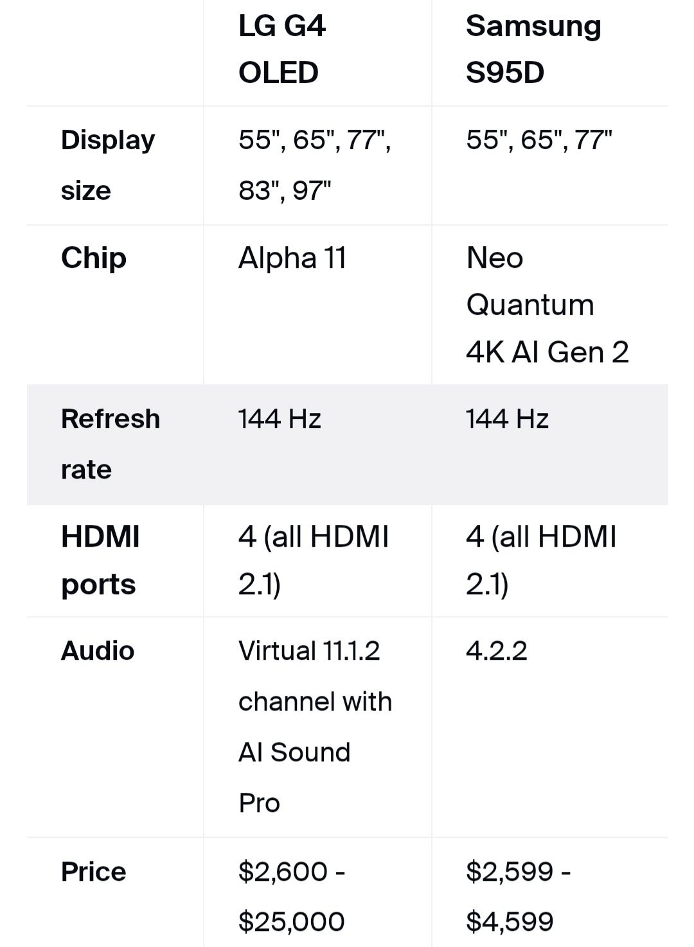Select the Display size row label
The height and width of the screenshot is (947, 694).
108,165
